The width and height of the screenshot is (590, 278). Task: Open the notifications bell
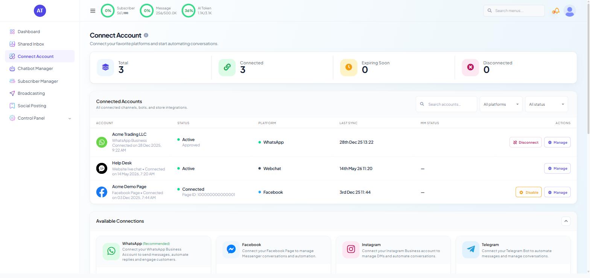click(556, 11)
